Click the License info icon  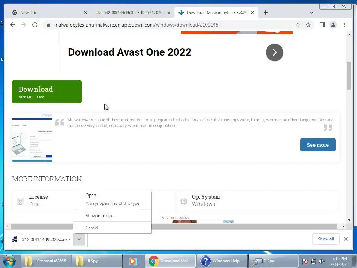(x=21, y=201)
